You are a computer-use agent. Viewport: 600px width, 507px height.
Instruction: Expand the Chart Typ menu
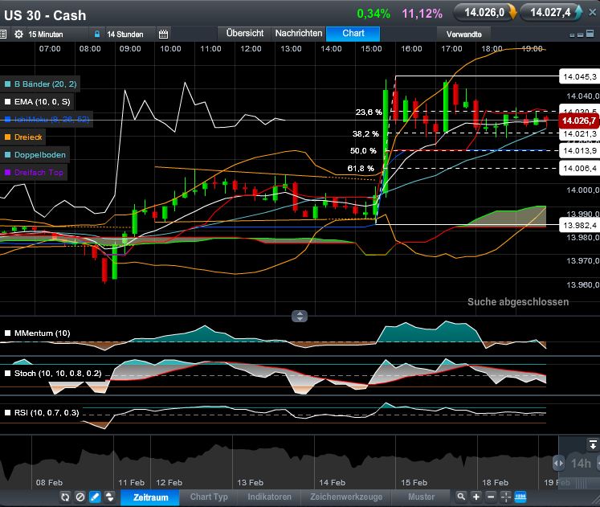(209, 497)
